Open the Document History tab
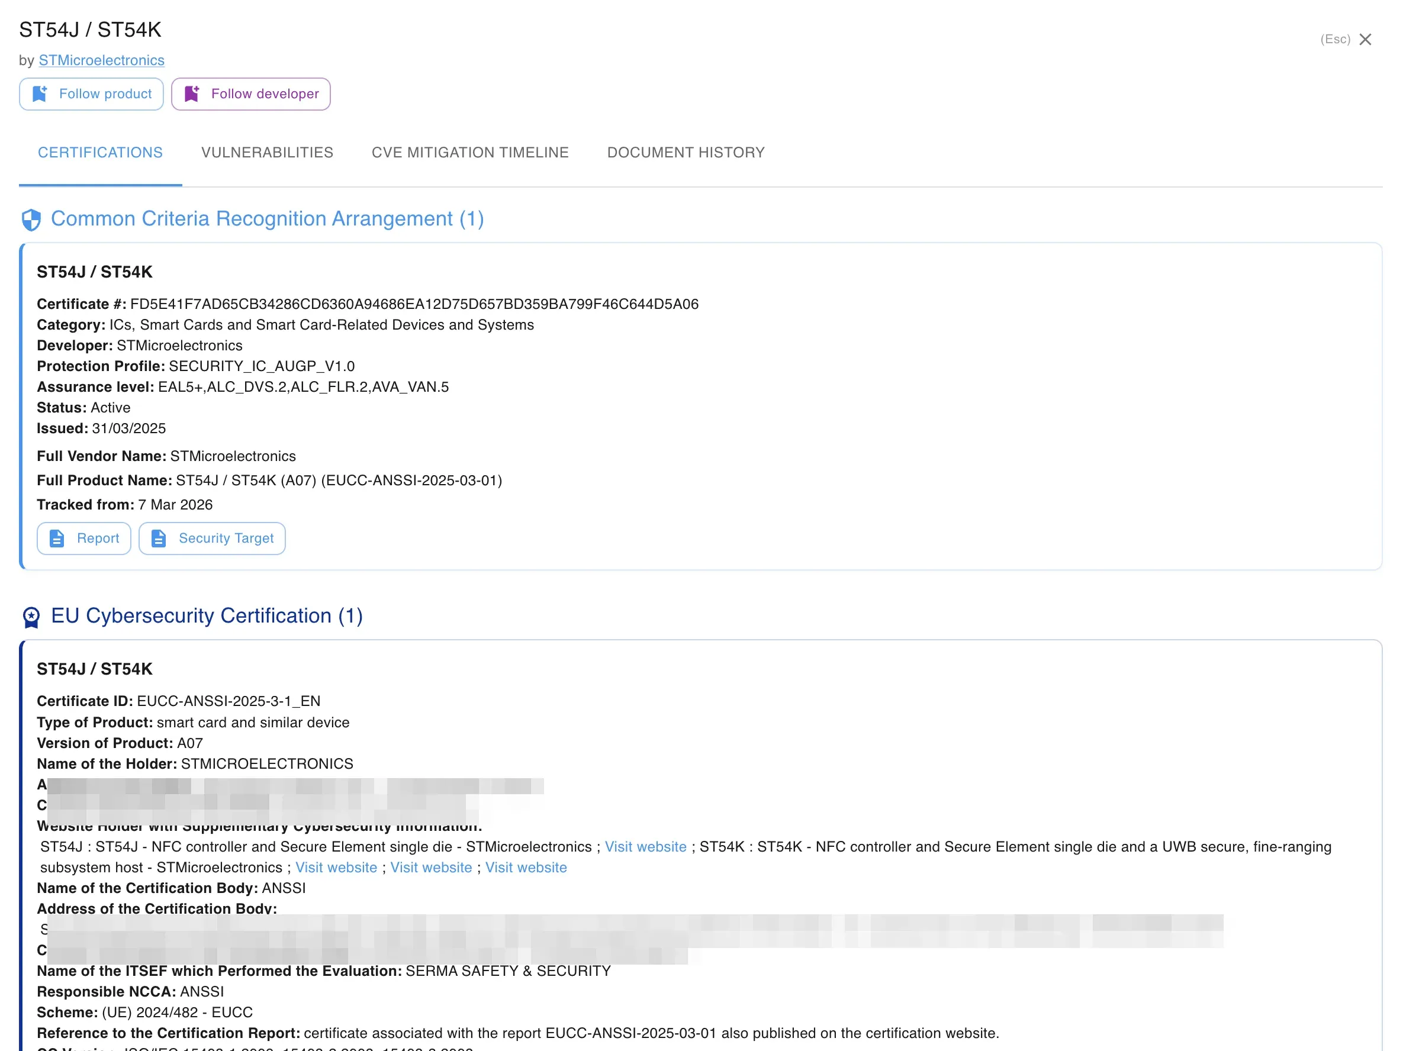Image resolution: width=1403 pixels, height=1051 pixels. click(x=686, y=152)
